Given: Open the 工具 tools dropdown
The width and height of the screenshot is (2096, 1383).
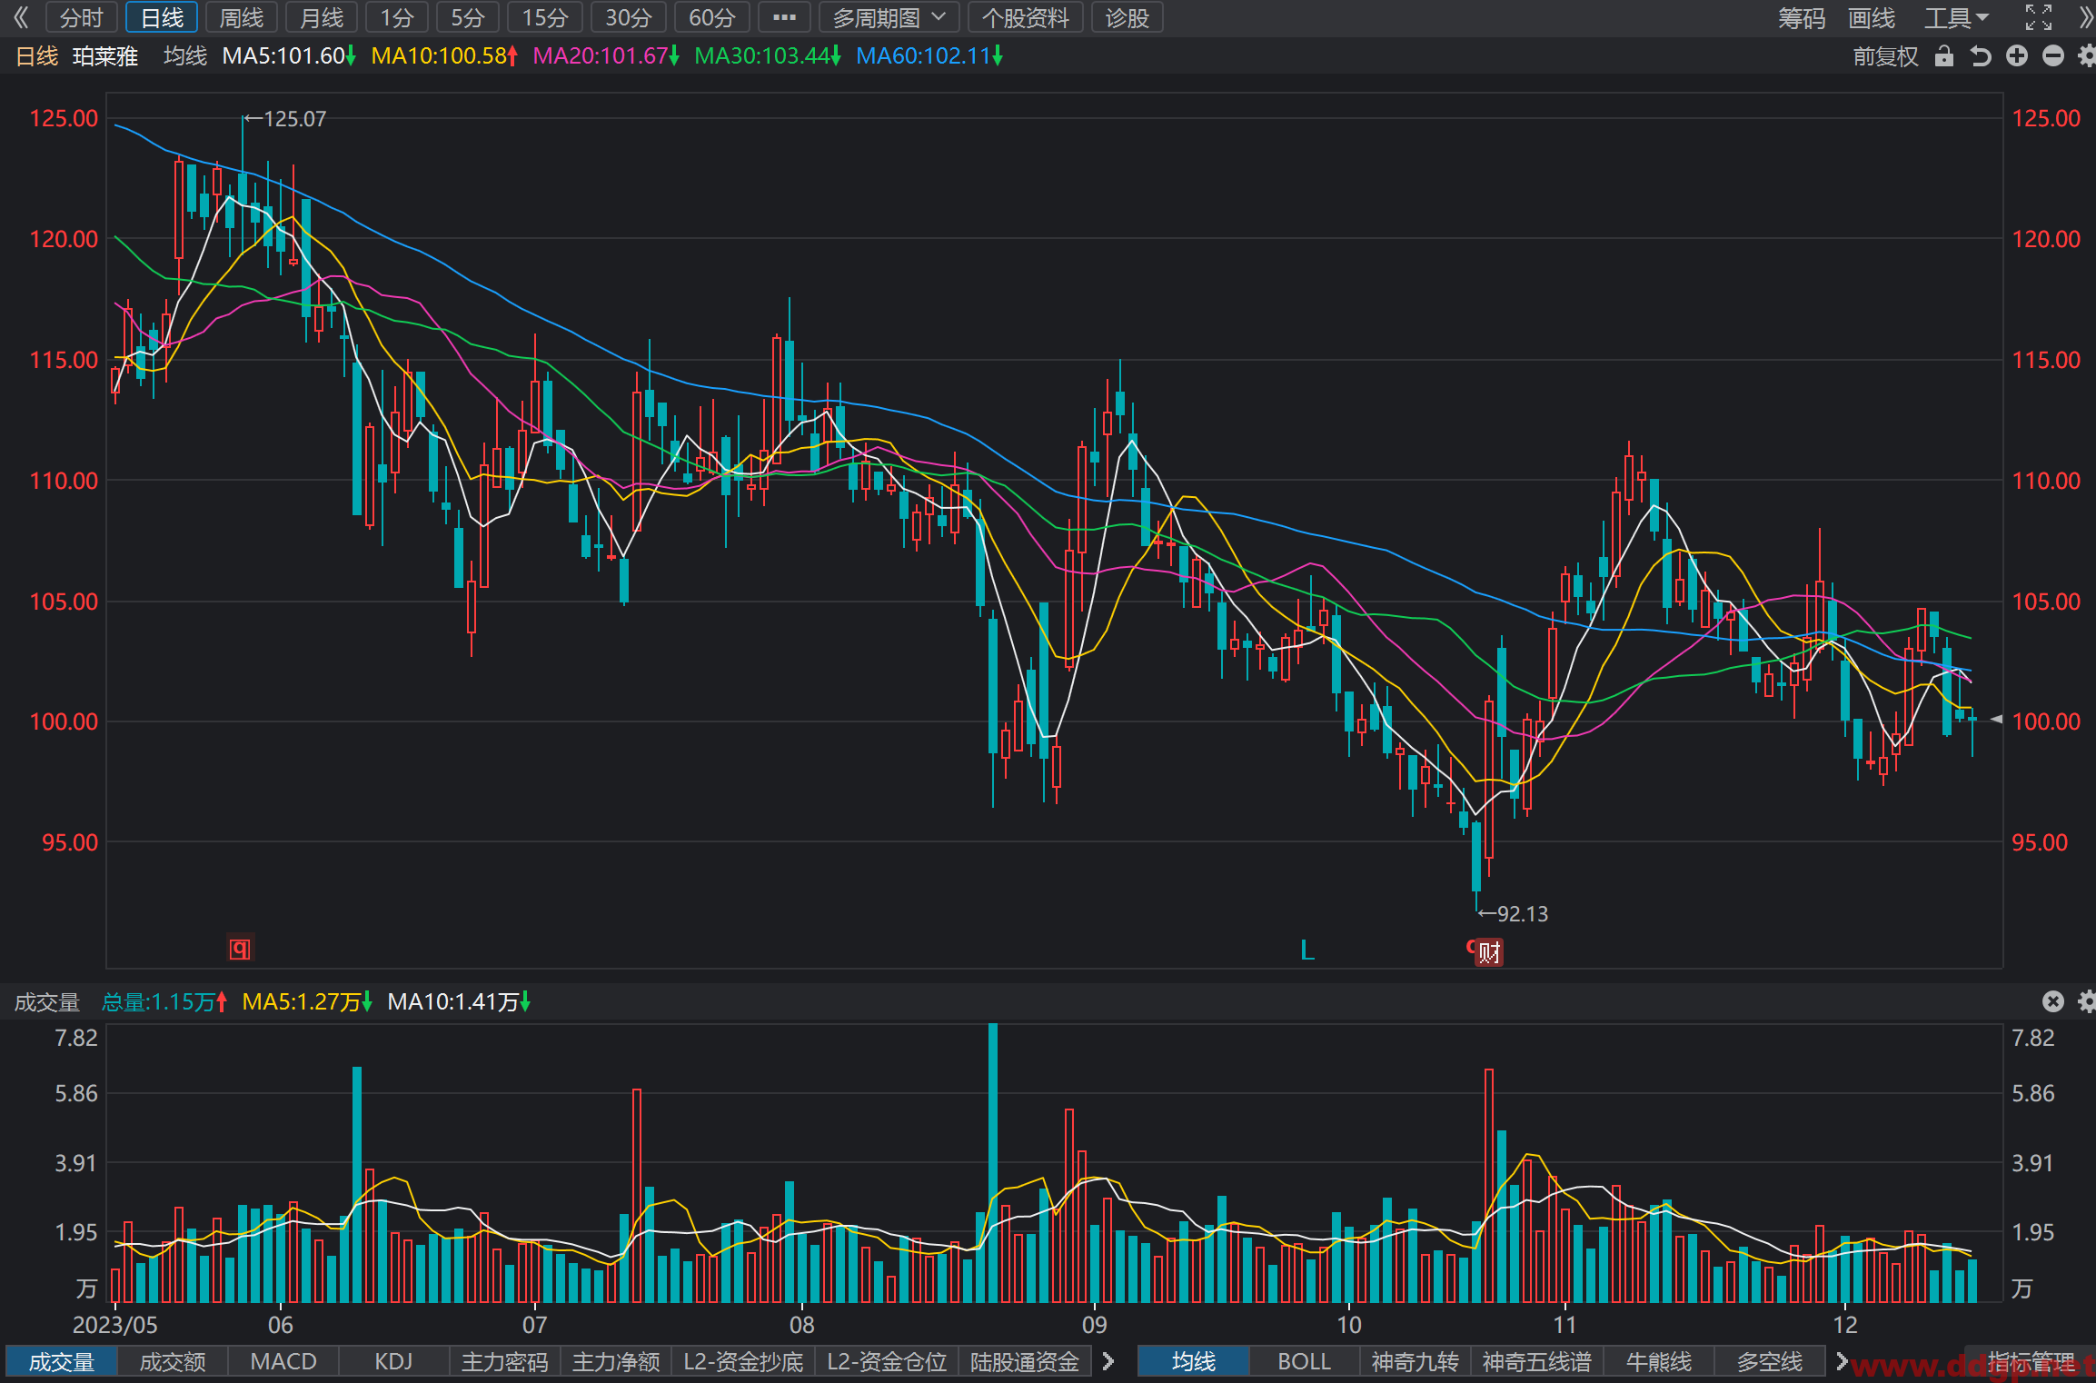Looking at the screenshot, I should [1956, 17].
